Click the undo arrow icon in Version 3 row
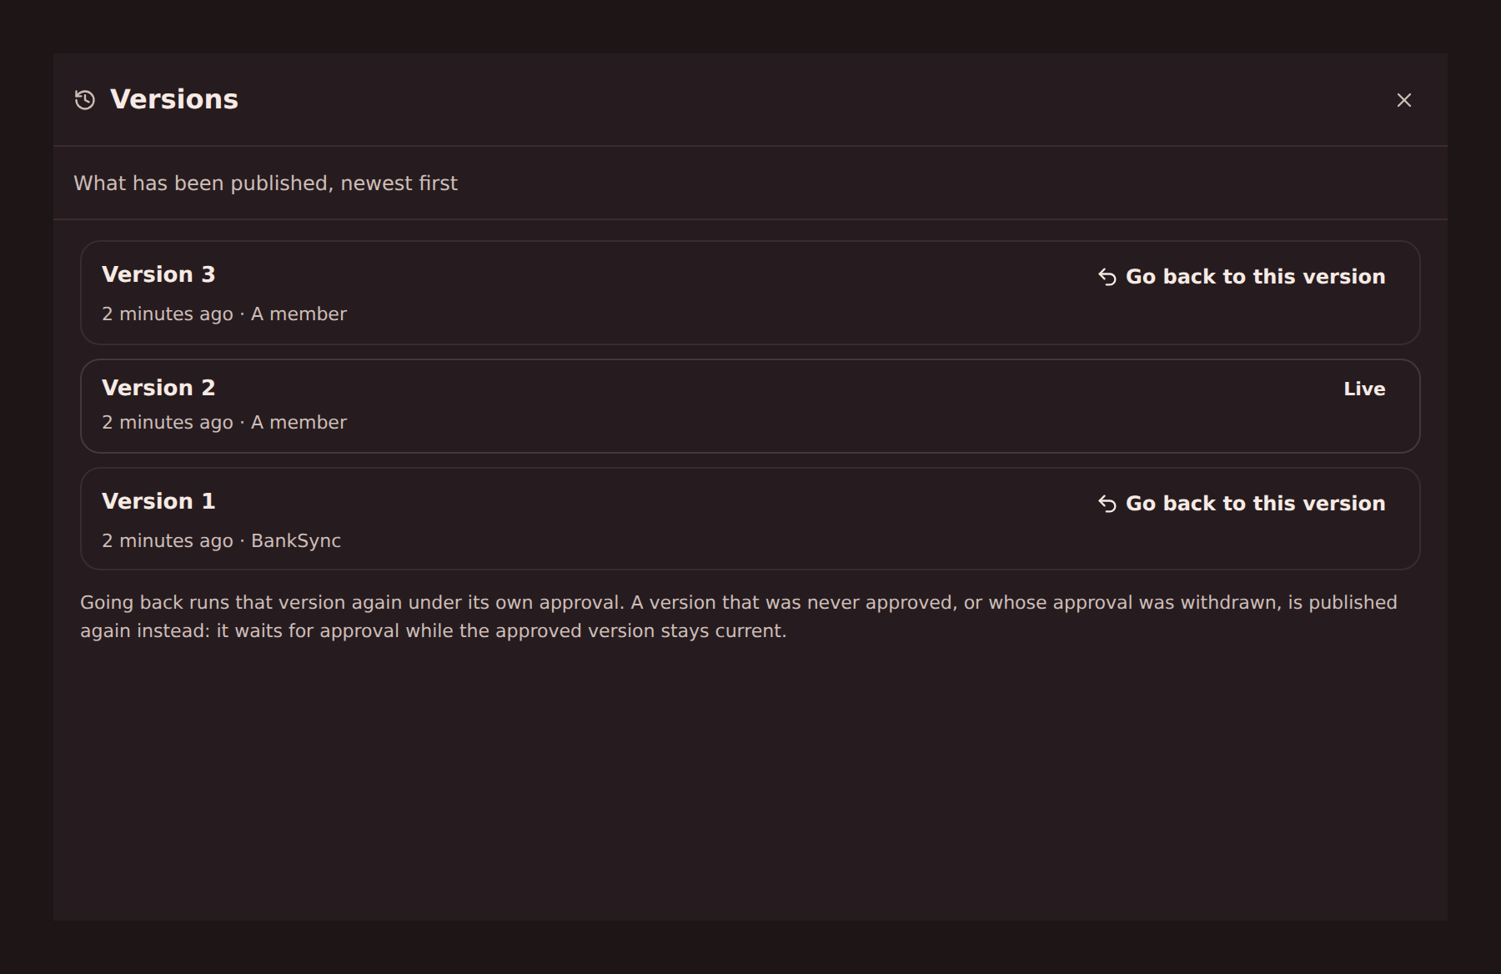1501x974 pixels. pos(1107,277)
